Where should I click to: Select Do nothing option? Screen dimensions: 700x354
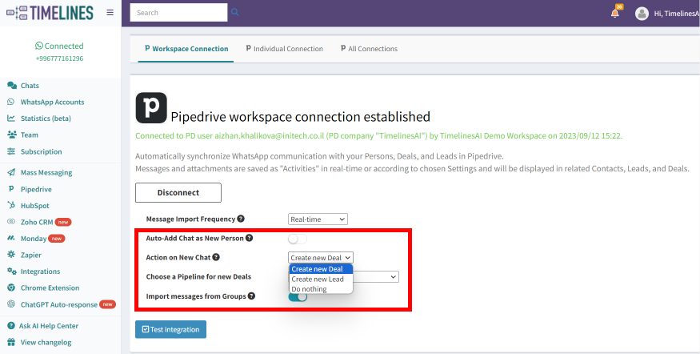coord(321,289)
